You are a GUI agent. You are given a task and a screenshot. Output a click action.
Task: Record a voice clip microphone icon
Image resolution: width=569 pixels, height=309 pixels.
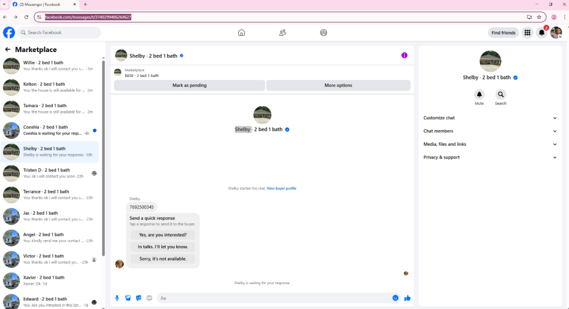[x=117, y=298]
